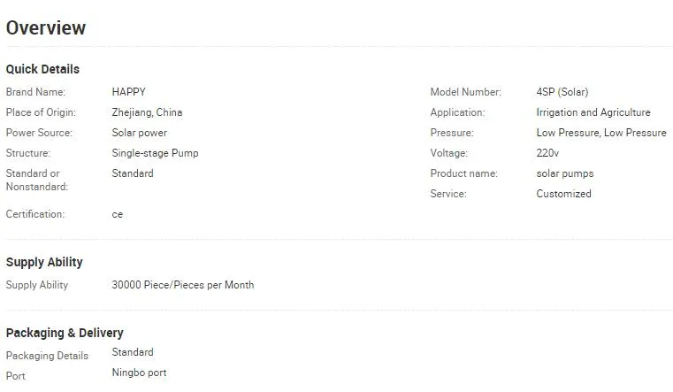Select the 220v voltage value
Viewport: 673px width, 392px height.
[x=547, y=153]
